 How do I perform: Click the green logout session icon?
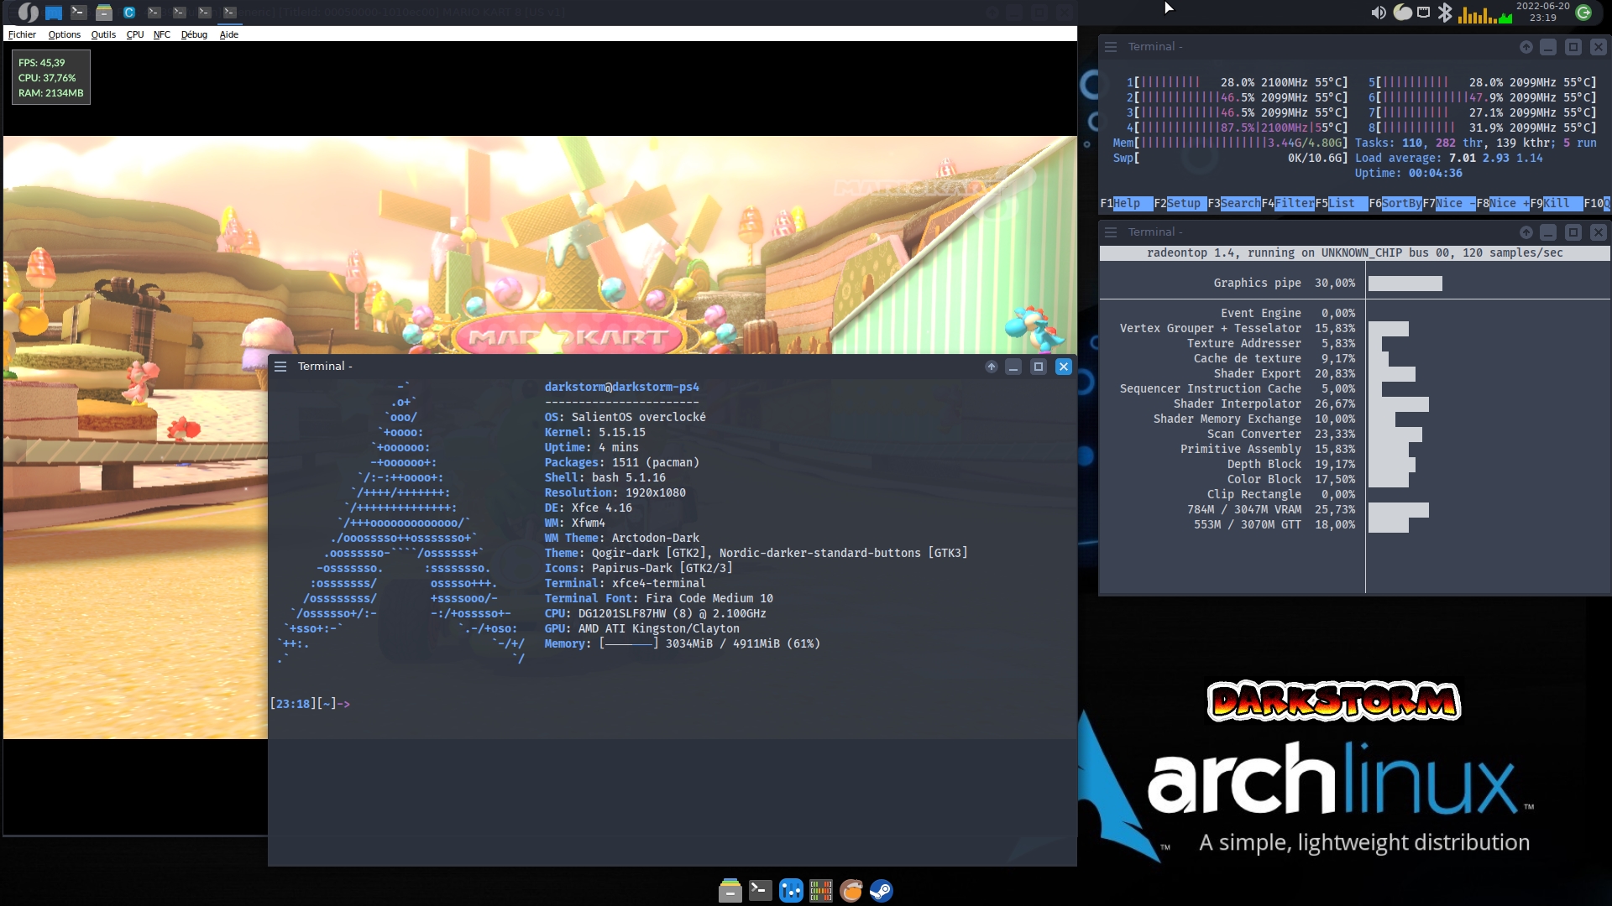[x=1583, y=13]
